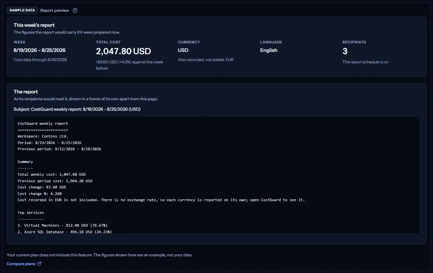Image resolution: width=433 pixels, height=273 pixels.
Task: Follow the Compare plans link
Action: click(x=24, y=264)
